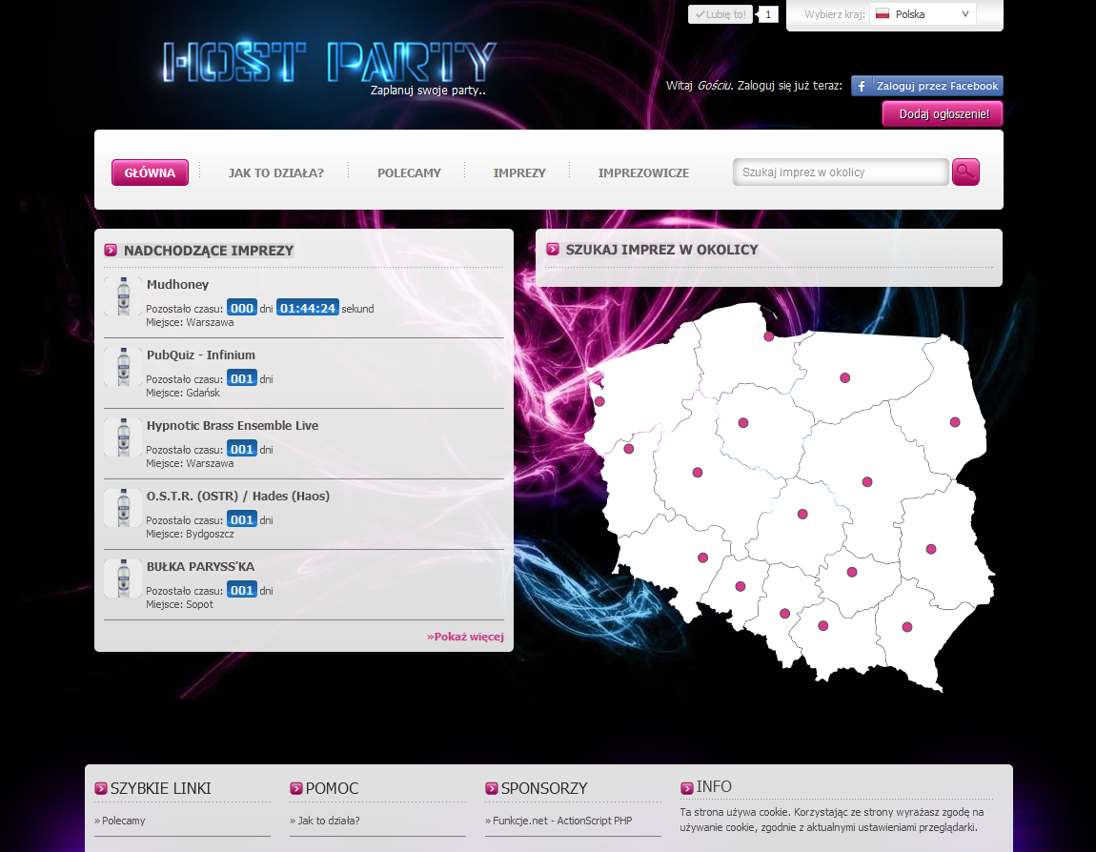Click the arrow icon beside SPONSORZY
The width and height of the screenshot is (1096, 852).
point(492,788)
